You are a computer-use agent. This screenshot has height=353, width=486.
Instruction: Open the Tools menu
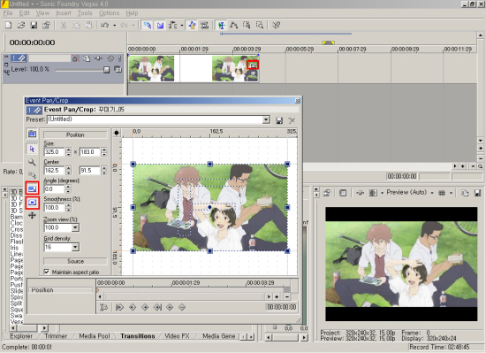coord(85,13)
